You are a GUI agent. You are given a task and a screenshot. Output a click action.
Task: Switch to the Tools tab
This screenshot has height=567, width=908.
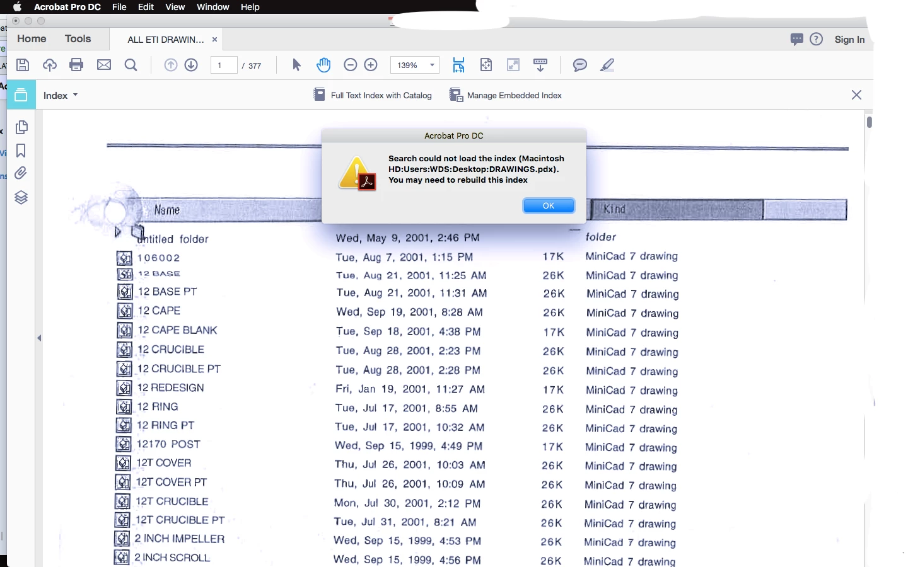coord(78,38)
